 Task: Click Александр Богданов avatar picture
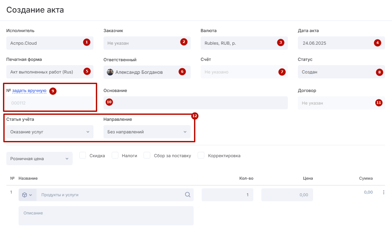[110, 72]
